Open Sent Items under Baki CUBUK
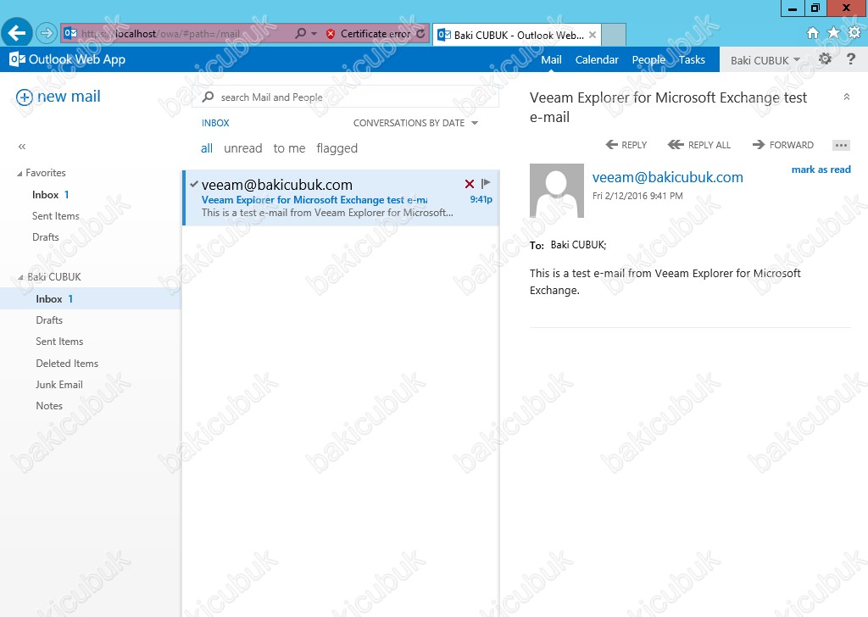 click(x=59, y=342)
